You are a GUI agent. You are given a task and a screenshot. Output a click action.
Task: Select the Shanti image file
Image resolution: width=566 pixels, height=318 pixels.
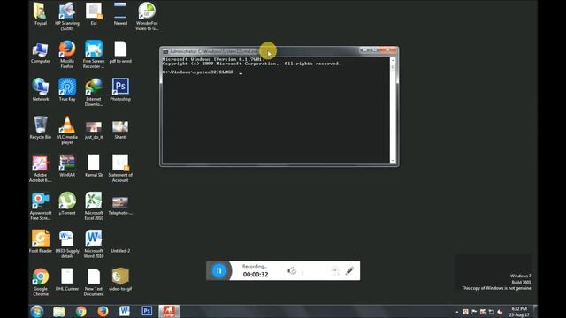120,130
